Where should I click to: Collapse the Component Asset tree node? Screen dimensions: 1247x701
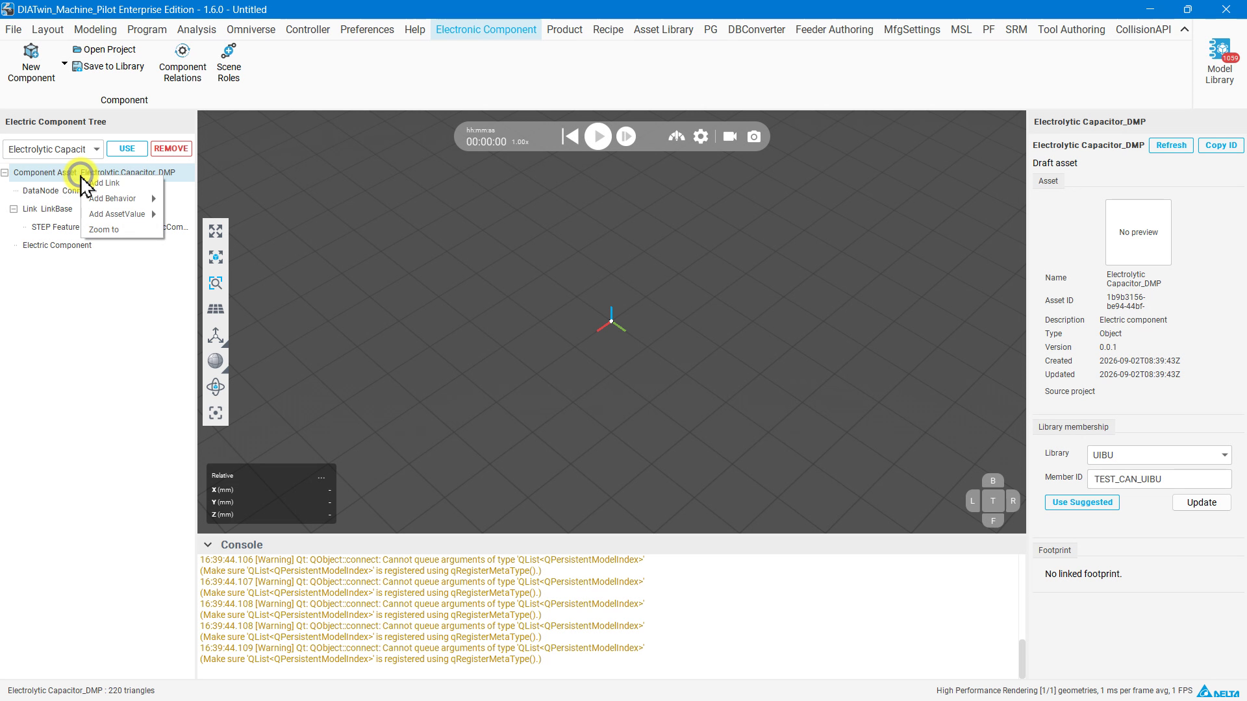pos(5,173)
